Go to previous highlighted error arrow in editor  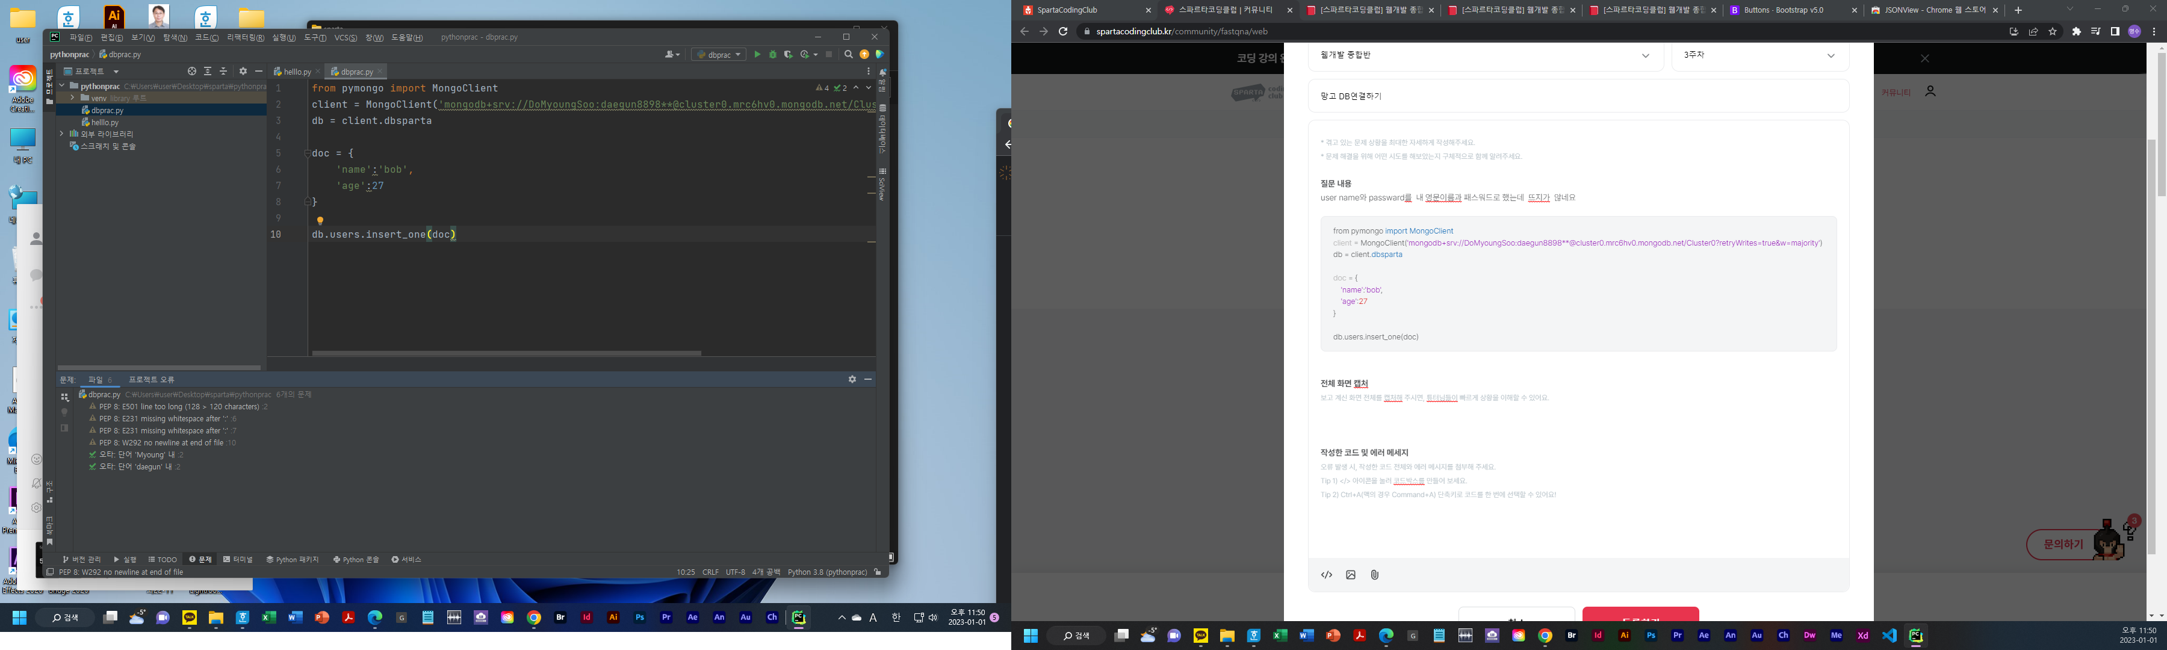[x=857, y=87]
